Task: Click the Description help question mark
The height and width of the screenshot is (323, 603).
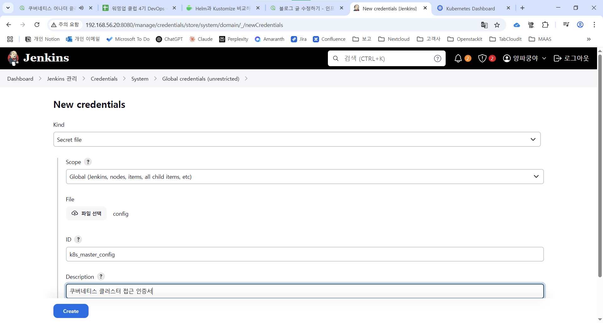Action: [x=101, y=277]
